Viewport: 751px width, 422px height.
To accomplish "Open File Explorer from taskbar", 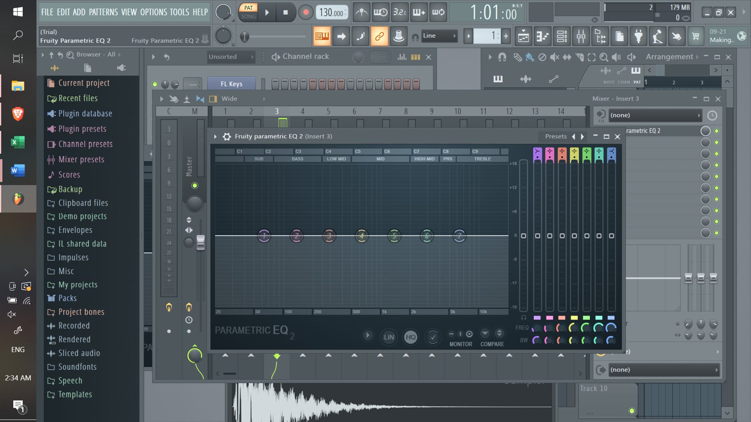I will pos(18,85).
